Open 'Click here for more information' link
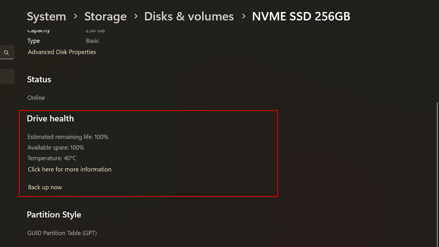439x247 pixels. tap(70, 169)
